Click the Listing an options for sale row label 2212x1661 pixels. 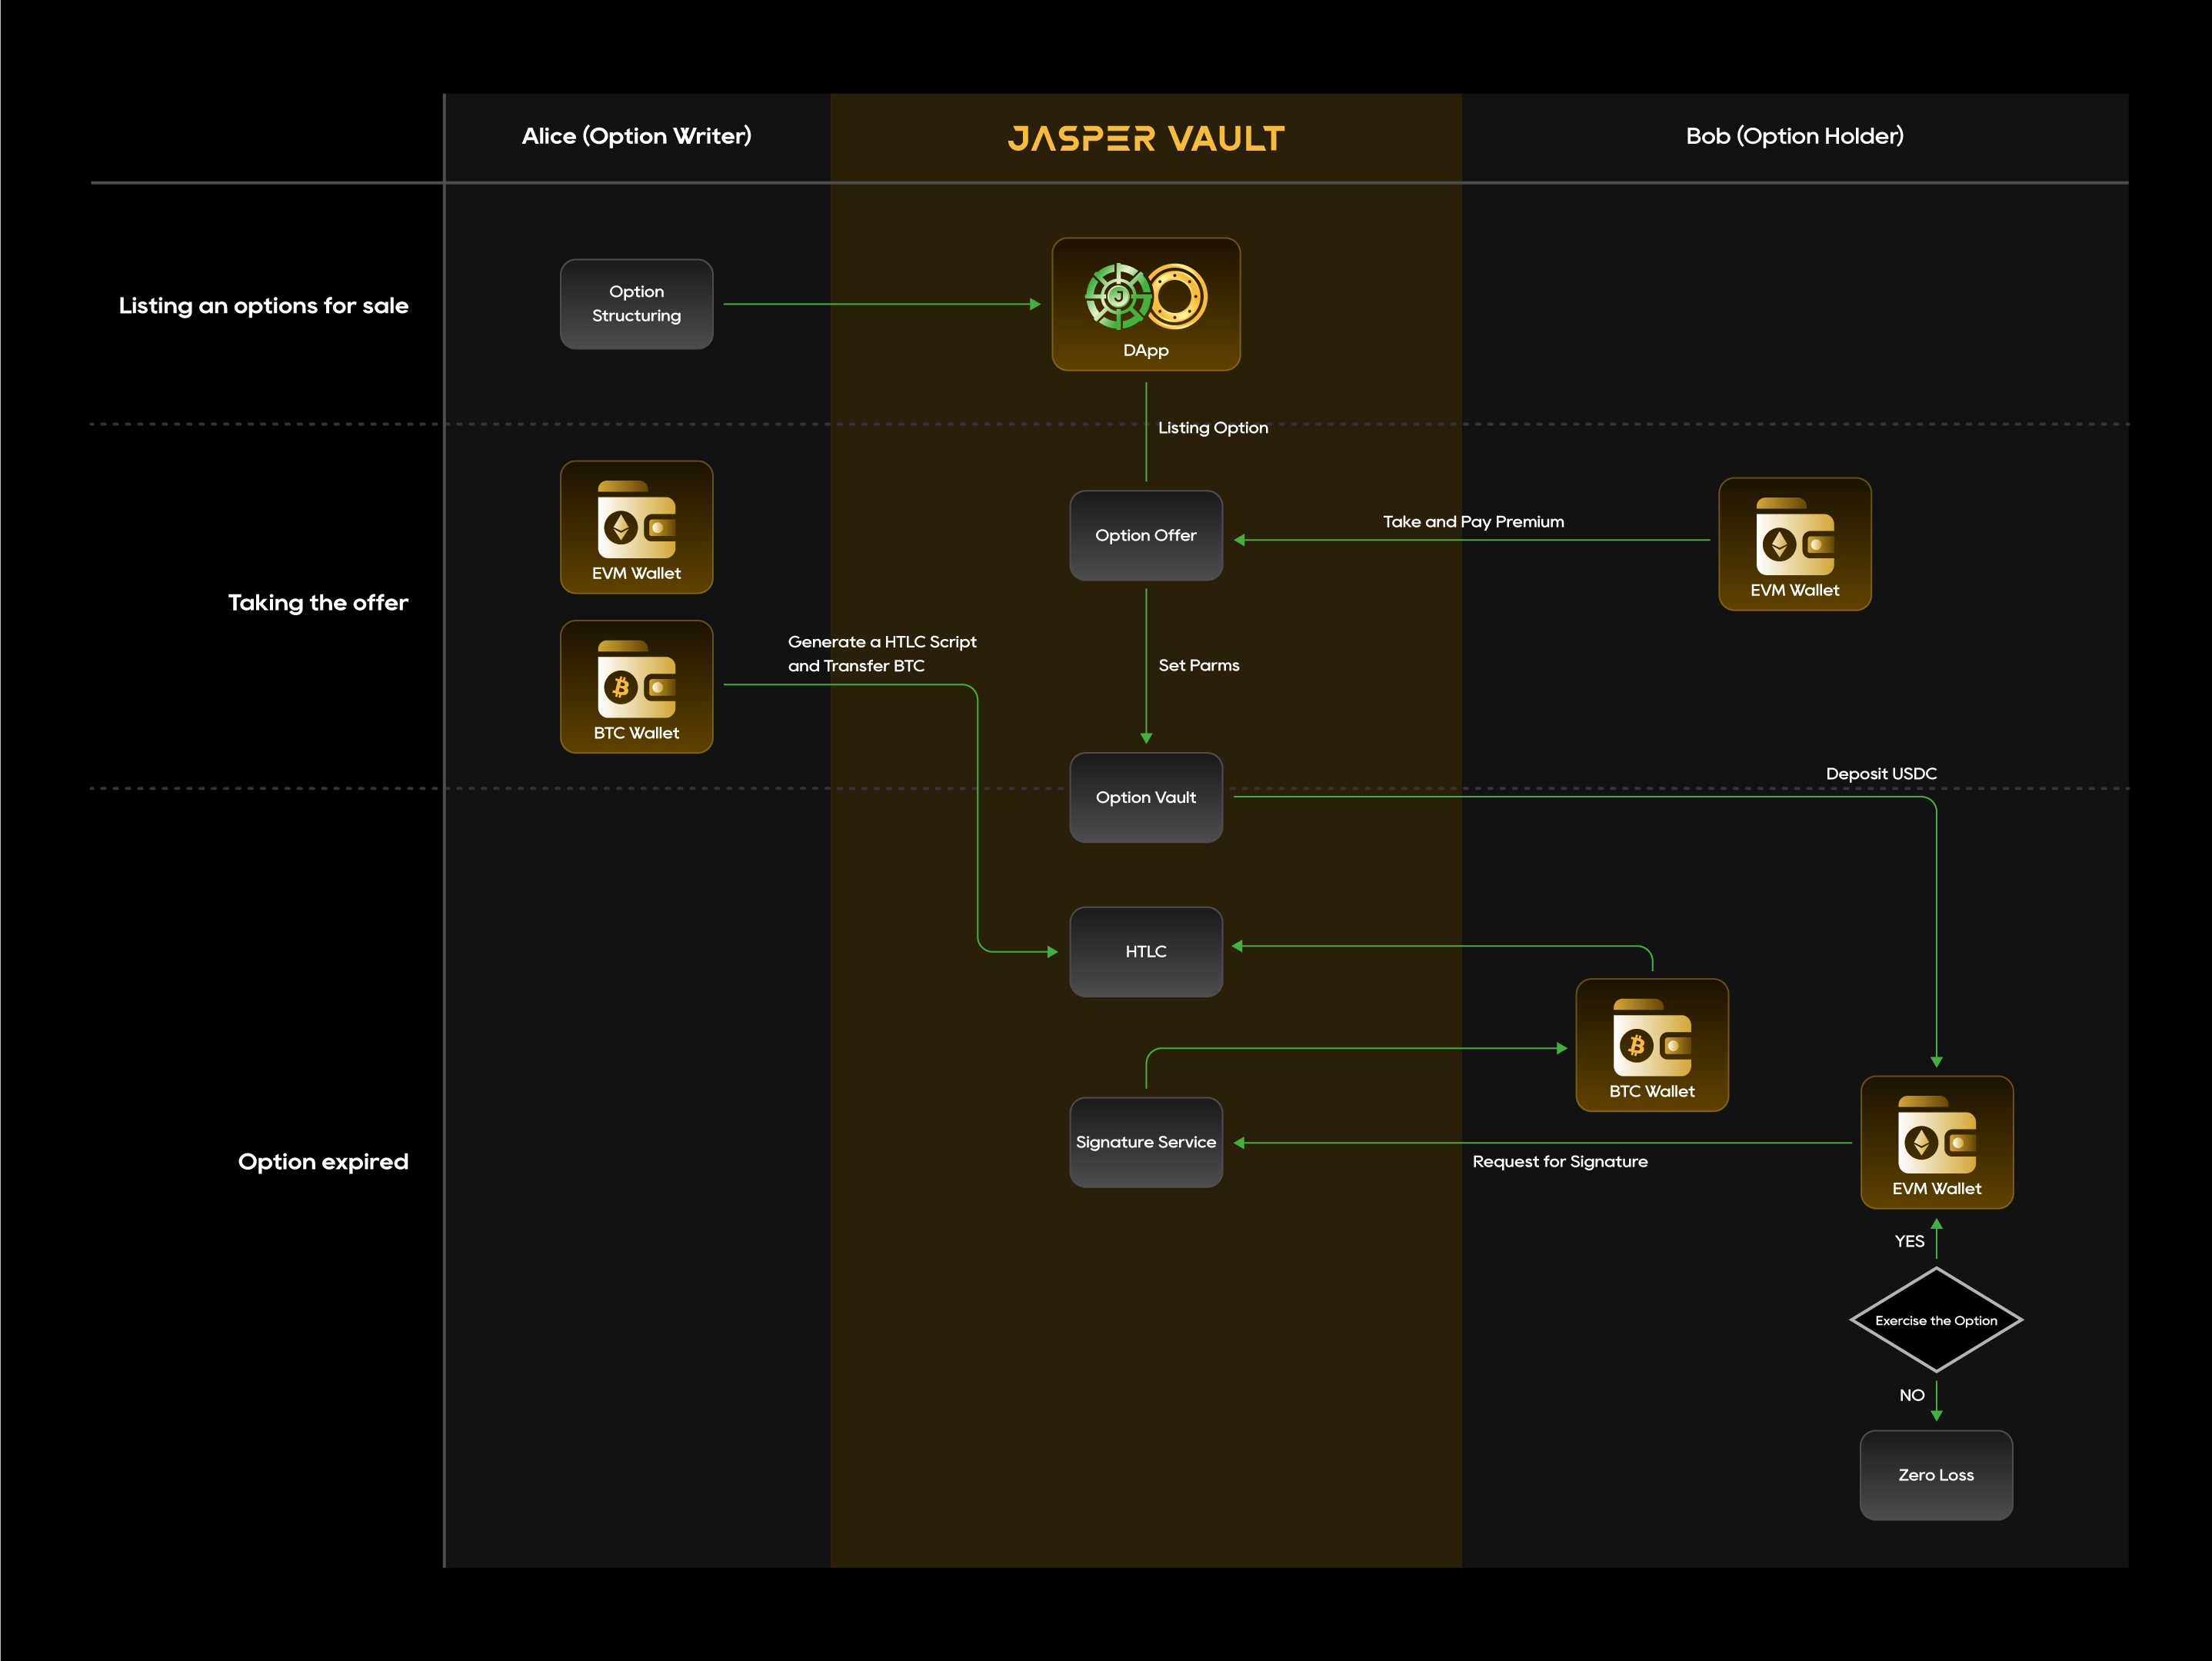click(x=263, y=305)
